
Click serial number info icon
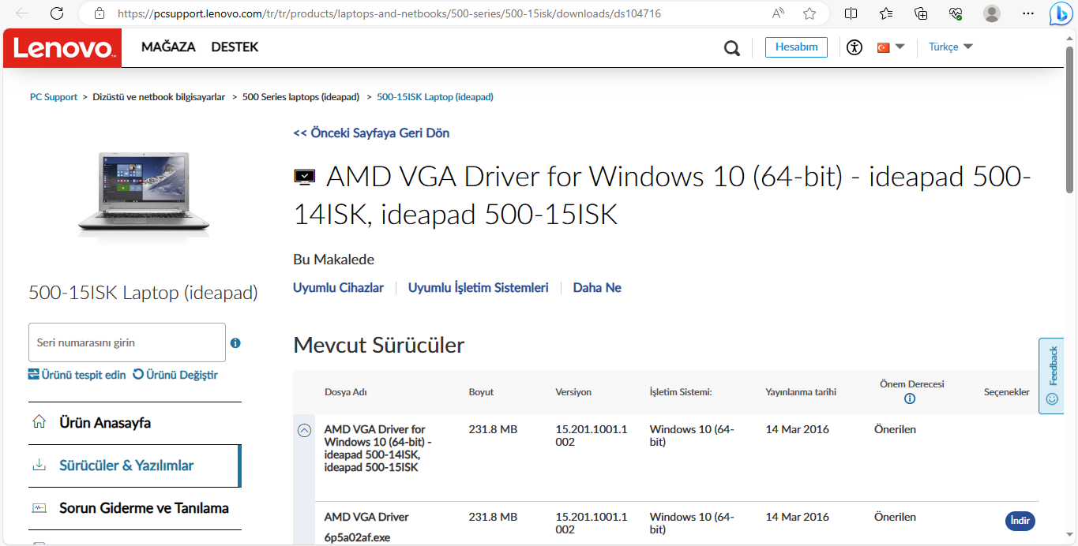[x=235, y=342]
